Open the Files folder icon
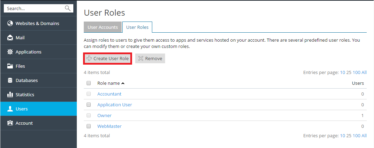This screenshot has height=148, width=374. 10,66
